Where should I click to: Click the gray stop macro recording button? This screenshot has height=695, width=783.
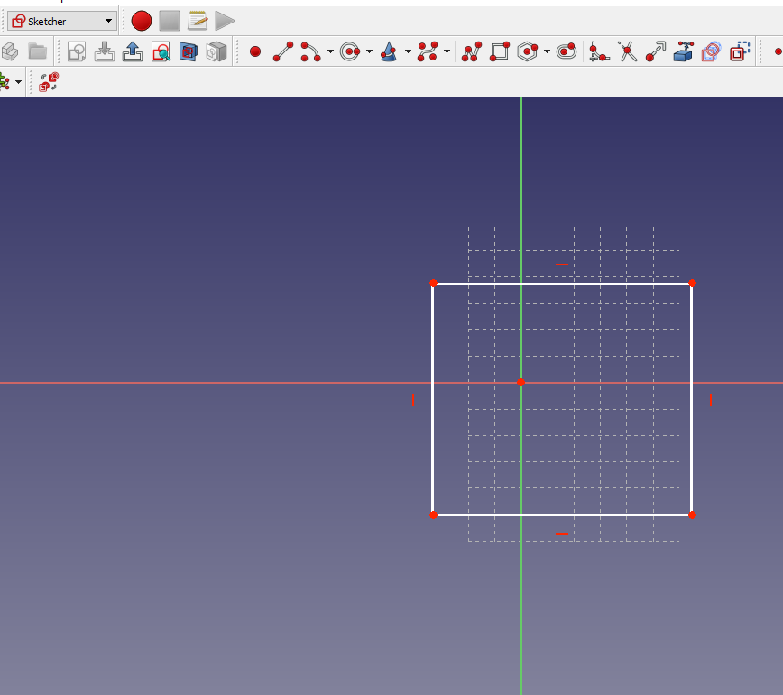[x=170, y=21]
